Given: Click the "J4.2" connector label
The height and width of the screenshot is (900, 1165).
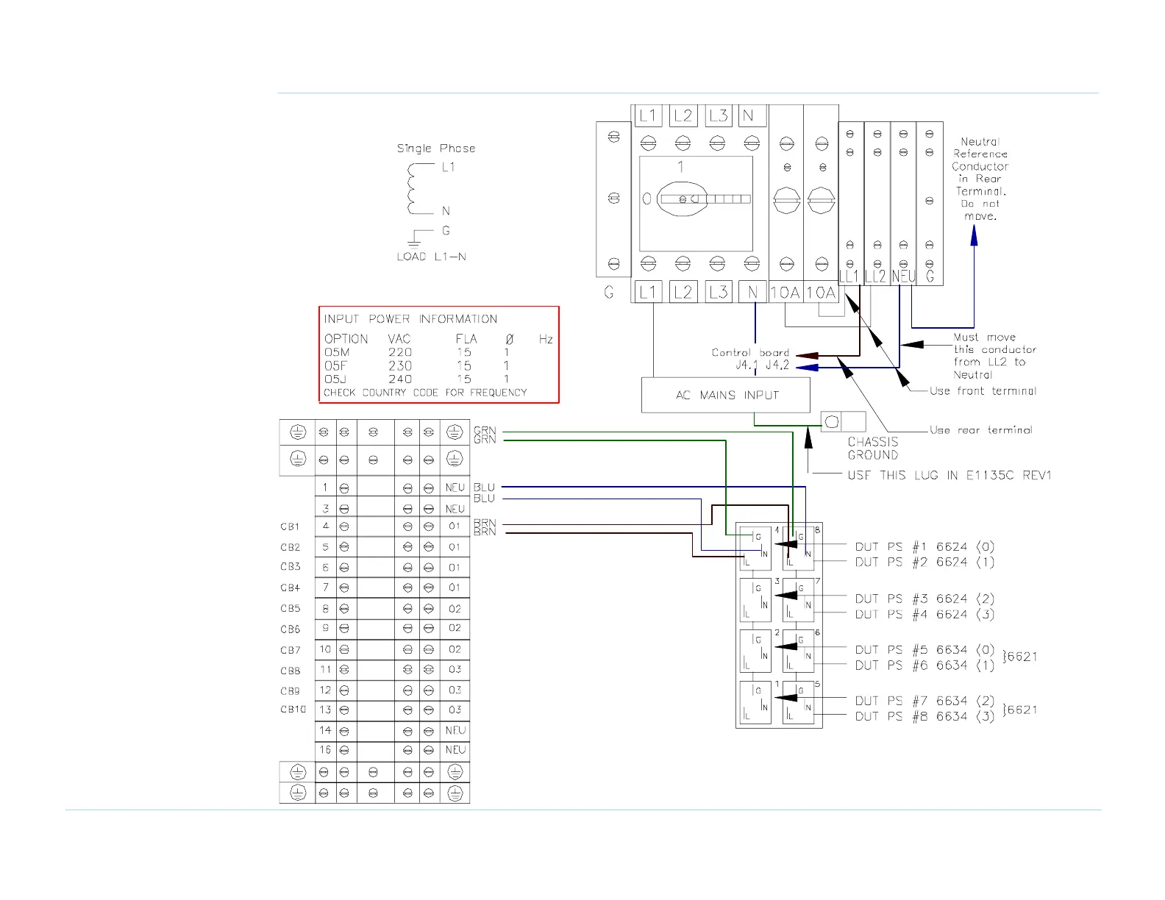Looking at the screenshot, I should coord(777,365).
